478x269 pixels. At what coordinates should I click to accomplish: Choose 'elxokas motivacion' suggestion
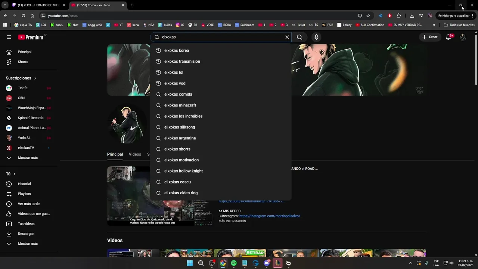coord(221,160)
